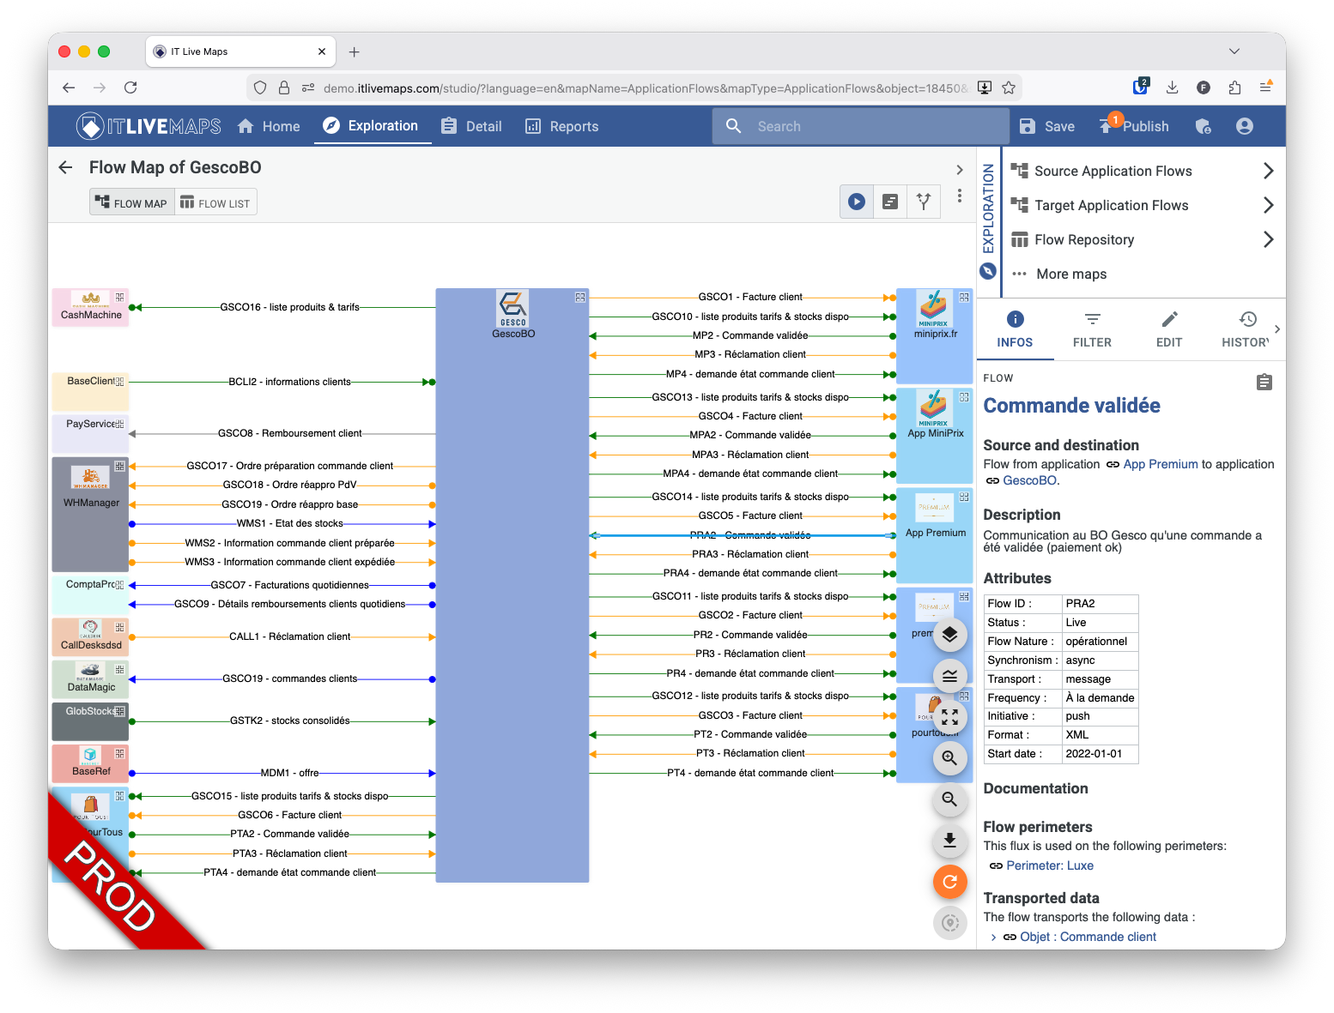Download the flow map image

(x=949, y=841)
